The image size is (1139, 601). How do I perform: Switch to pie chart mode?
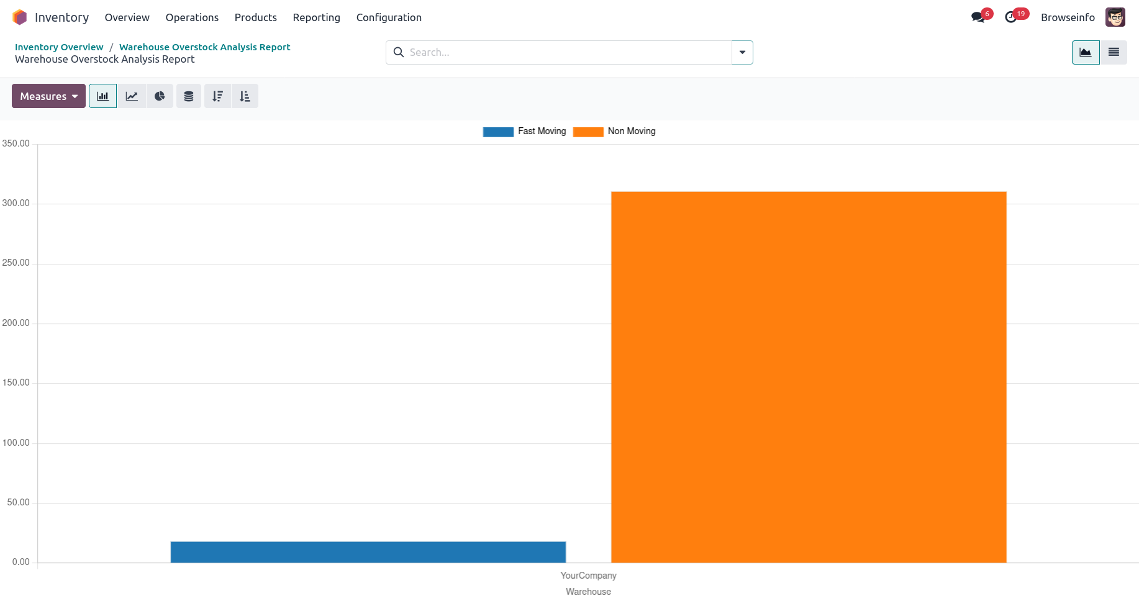160,96
